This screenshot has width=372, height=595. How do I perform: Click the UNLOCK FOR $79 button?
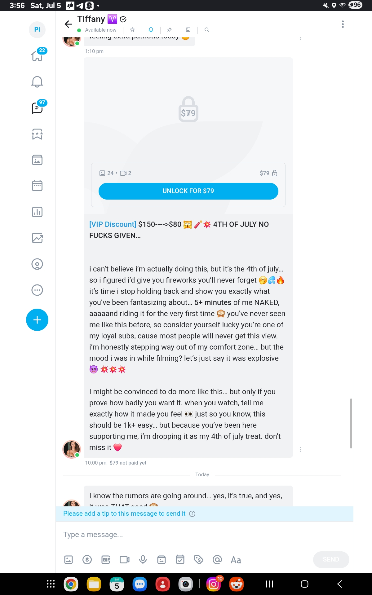[188, 191]
